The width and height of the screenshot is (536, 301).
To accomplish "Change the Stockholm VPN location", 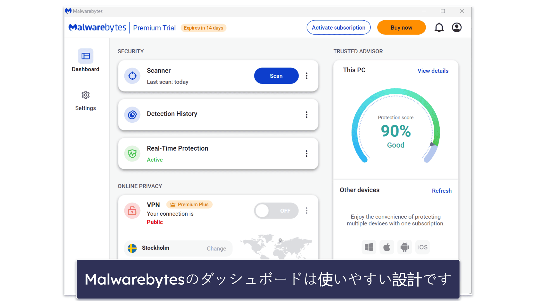I will point(216,249).
